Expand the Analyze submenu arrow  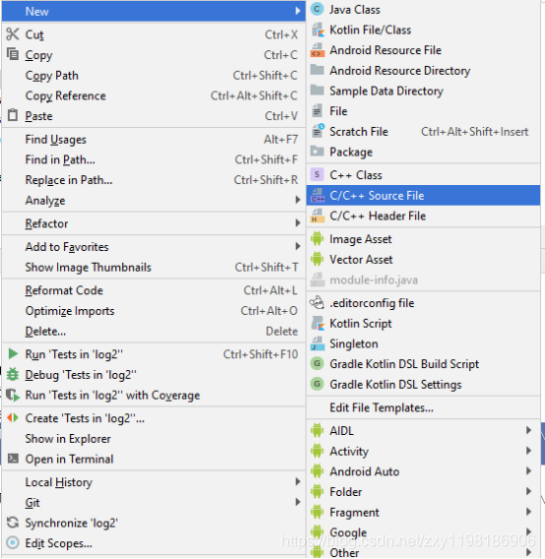coord(298,200)
